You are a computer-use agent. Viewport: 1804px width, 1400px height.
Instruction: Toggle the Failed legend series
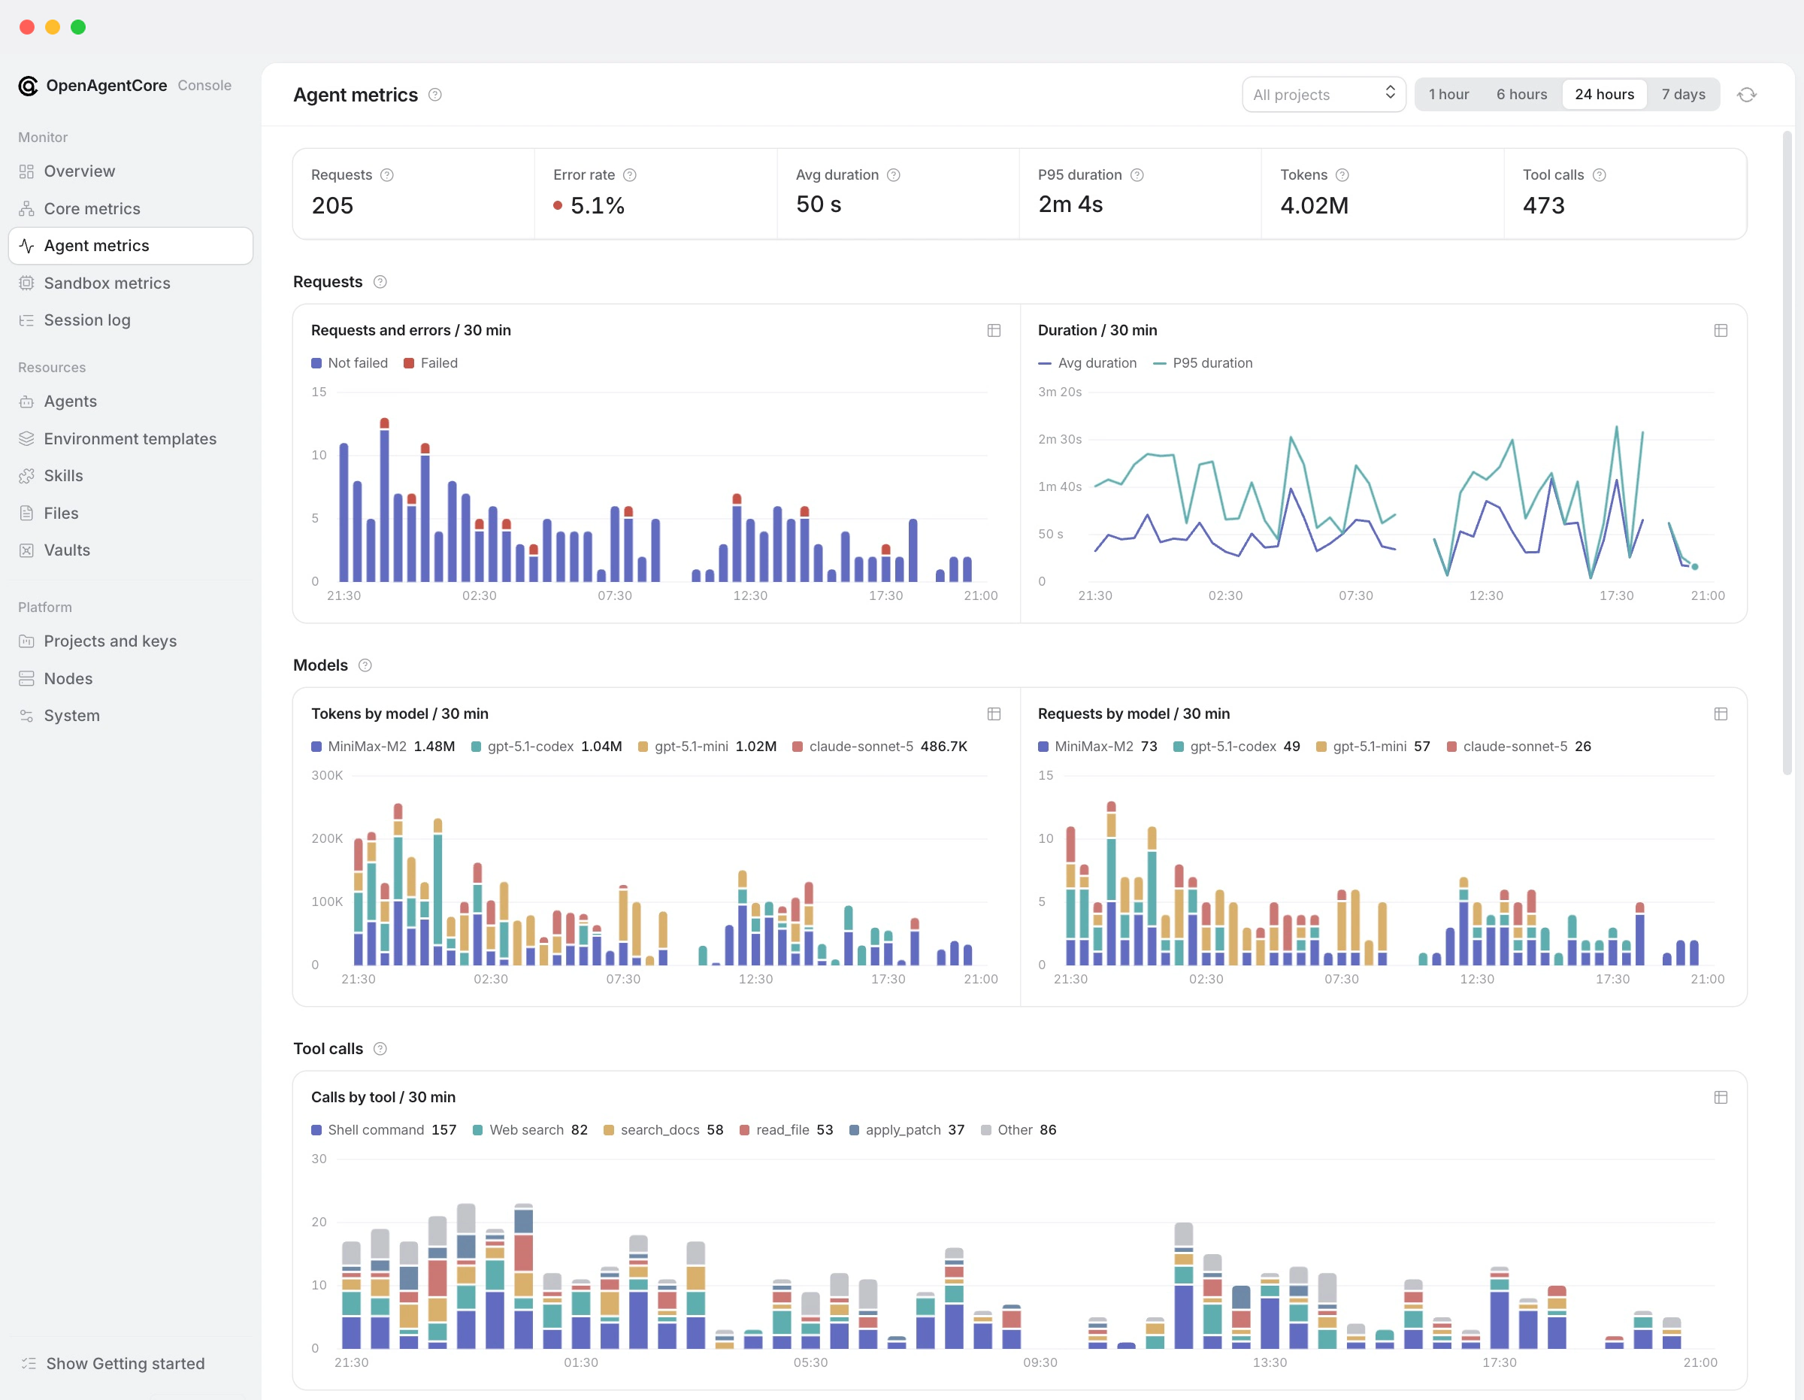pos(431,364)
